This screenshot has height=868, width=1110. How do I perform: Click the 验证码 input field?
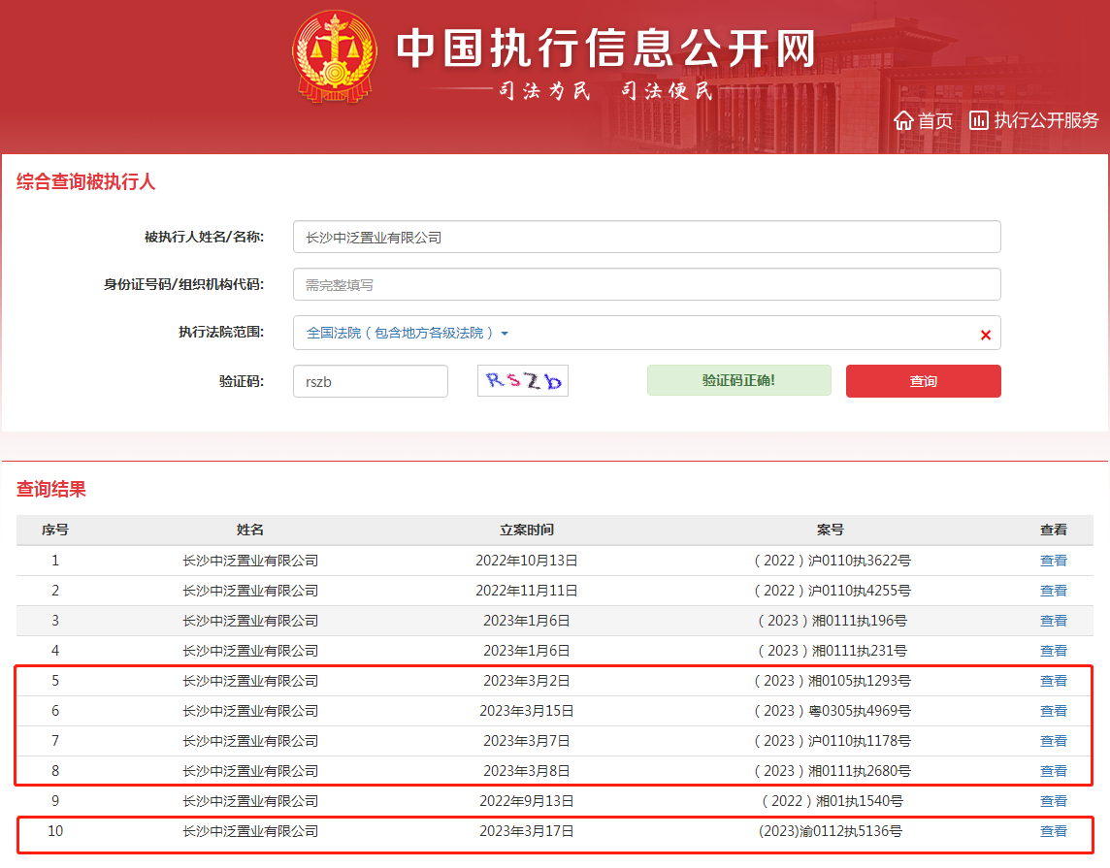coord(371,381)
